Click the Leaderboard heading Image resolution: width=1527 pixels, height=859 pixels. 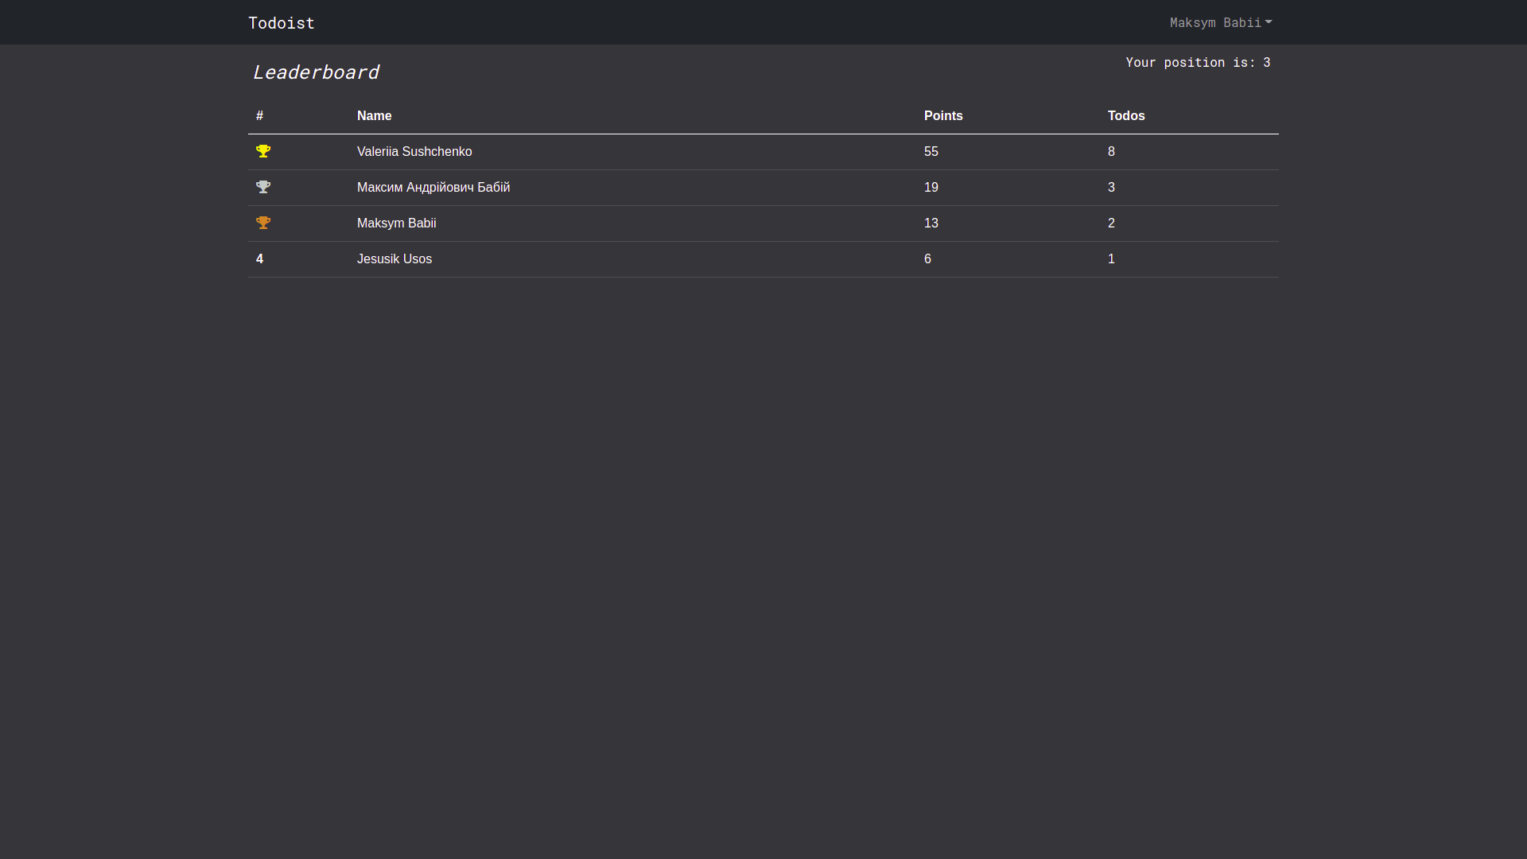[x=316, y=72]
